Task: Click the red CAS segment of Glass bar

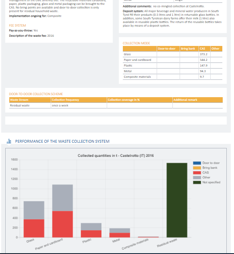Action: [x=34, y=228]
